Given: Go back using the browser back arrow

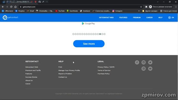Looking at the screenshot, I should point(3,7).
